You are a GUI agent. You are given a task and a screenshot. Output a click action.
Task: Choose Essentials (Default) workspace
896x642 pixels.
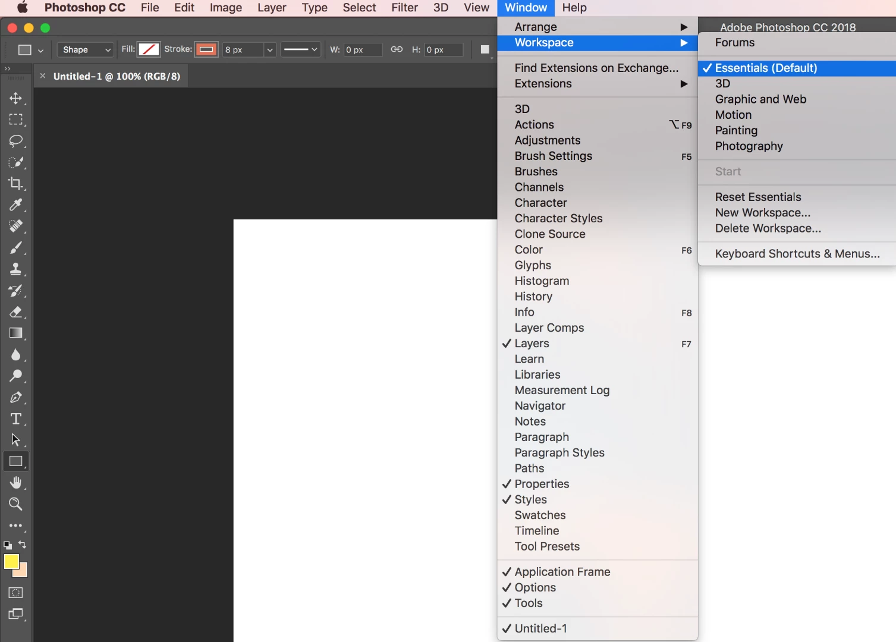[x=797, y=68]
